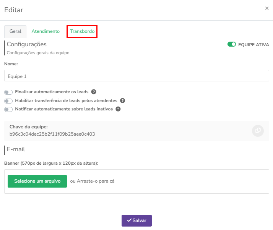Viewport: 273px width, 230px height.
Task: Toggle Notificar automaticamente sobre leads inativos
Action: click(8, 109)
